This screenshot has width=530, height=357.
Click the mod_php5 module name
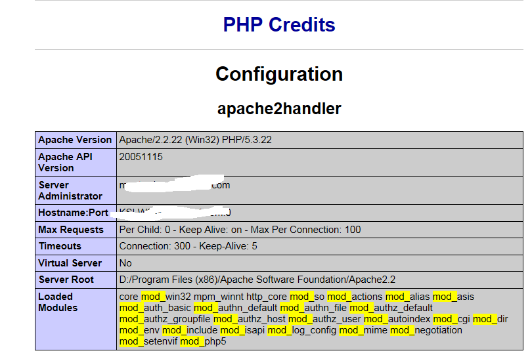point(203,341)
